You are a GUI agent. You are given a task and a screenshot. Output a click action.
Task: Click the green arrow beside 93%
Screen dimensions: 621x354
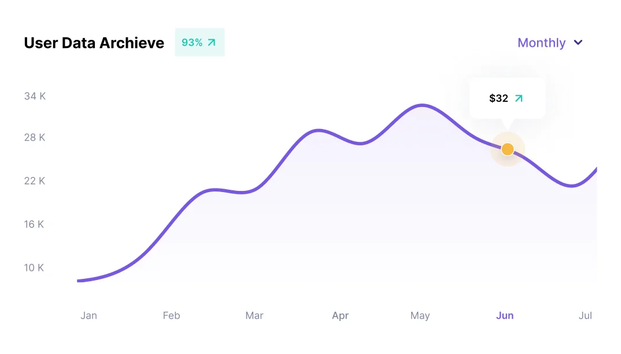212,42
